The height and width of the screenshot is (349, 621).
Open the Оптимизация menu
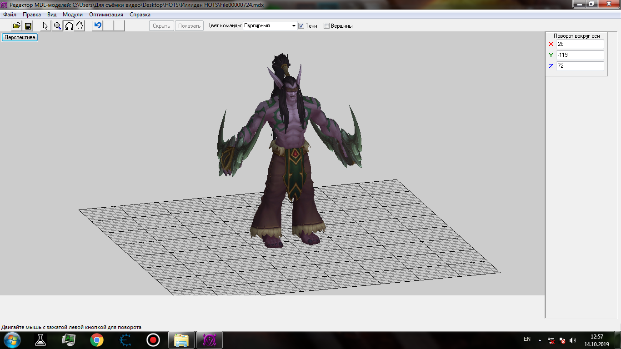click(106, 15)
